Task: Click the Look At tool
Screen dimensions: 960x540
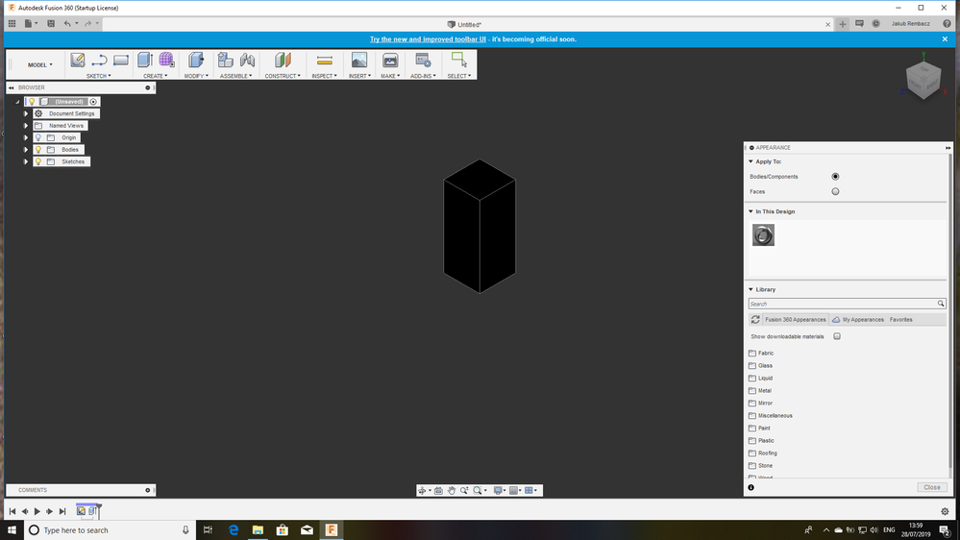Action: point(438,490)
